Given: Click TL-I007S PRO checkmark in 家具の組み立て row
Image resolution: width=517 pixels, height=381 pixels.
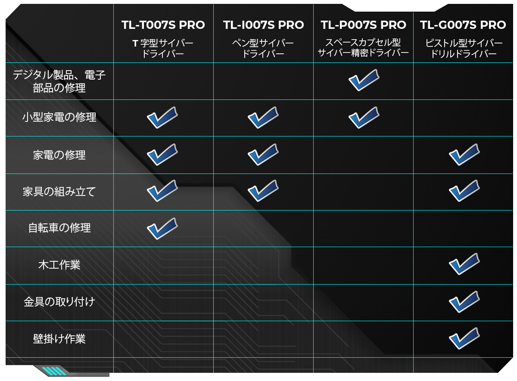Looking at the screenshot, I should click(263, 191).
